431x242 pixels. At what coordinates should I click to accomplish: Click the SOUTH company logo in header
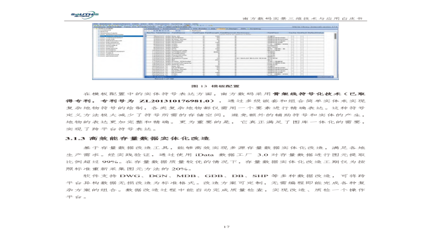pos(84,15)
